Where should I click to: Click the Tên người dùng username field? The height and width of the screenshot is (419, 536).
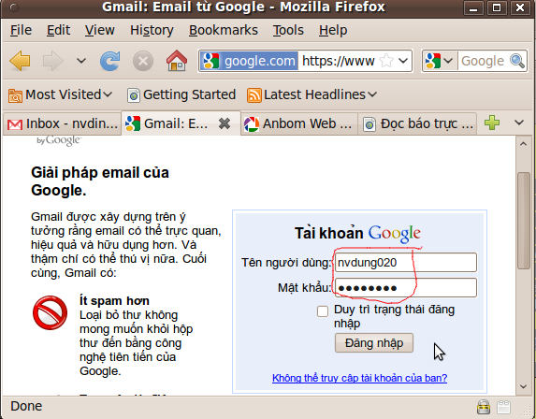click(406, 263)
